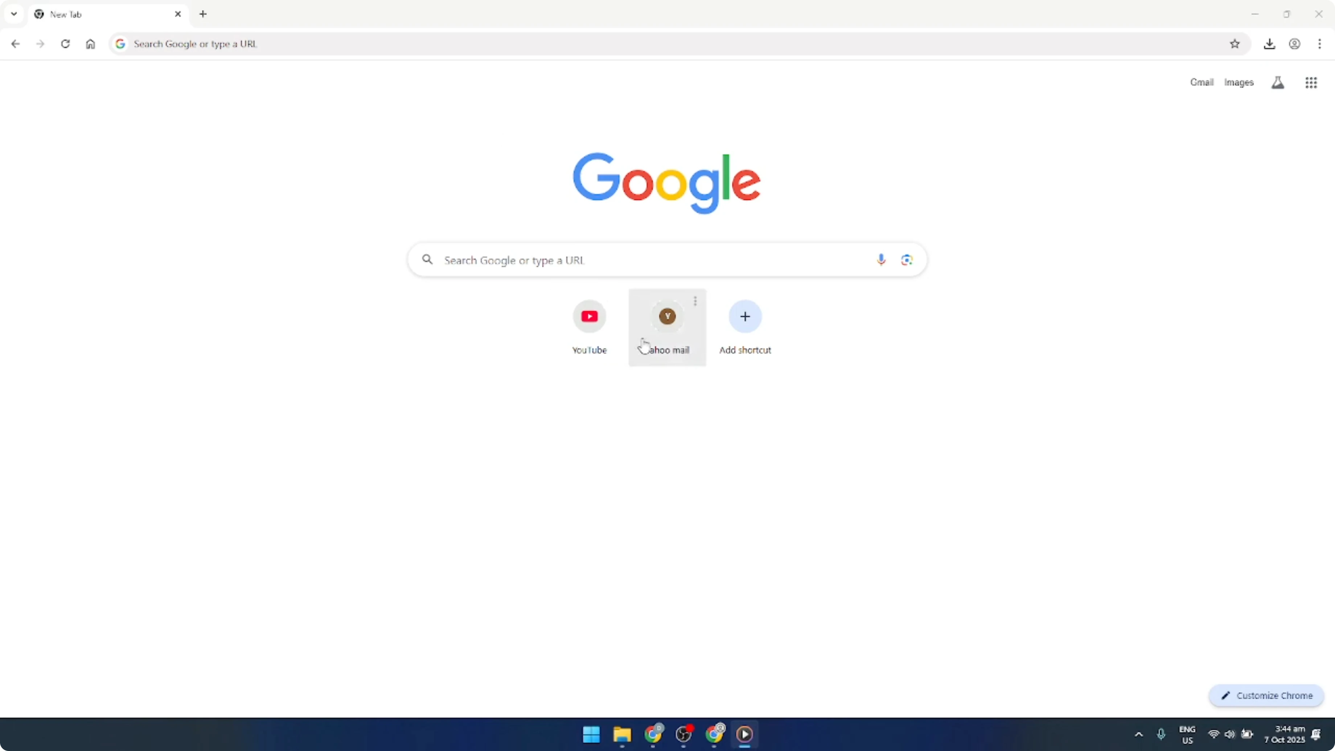Open the Images link
The image size is (1335, 751).
1239,82
